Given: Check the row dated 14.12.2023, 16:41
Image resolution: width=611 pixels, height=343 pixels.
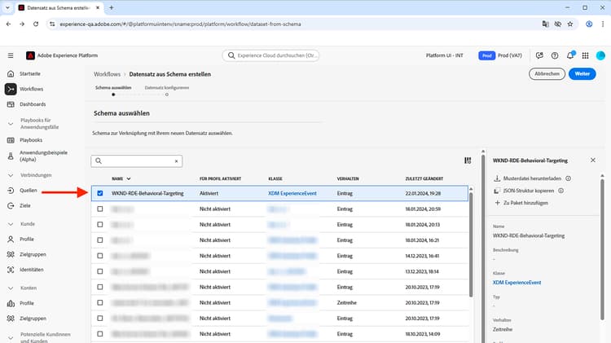Looking at the screenshot, I should click(100, 256).
